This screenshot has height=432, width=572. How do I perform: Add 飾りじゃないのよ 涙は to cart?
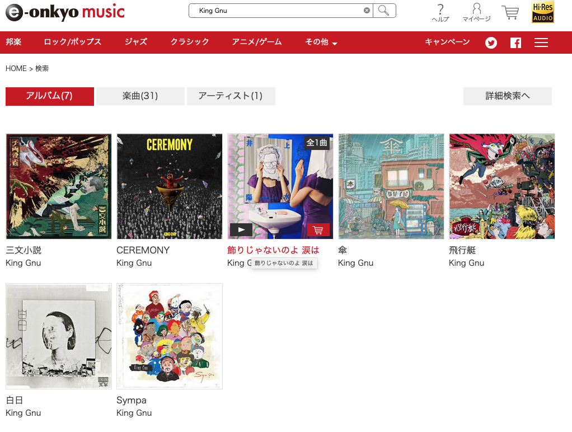click(x=318, y=230)
